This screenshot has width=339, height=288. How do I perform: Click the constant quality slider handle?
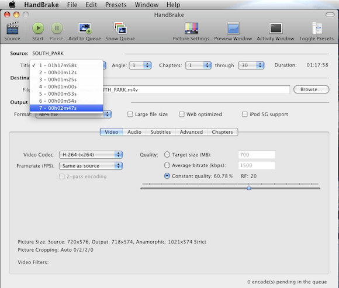[249, 188]
